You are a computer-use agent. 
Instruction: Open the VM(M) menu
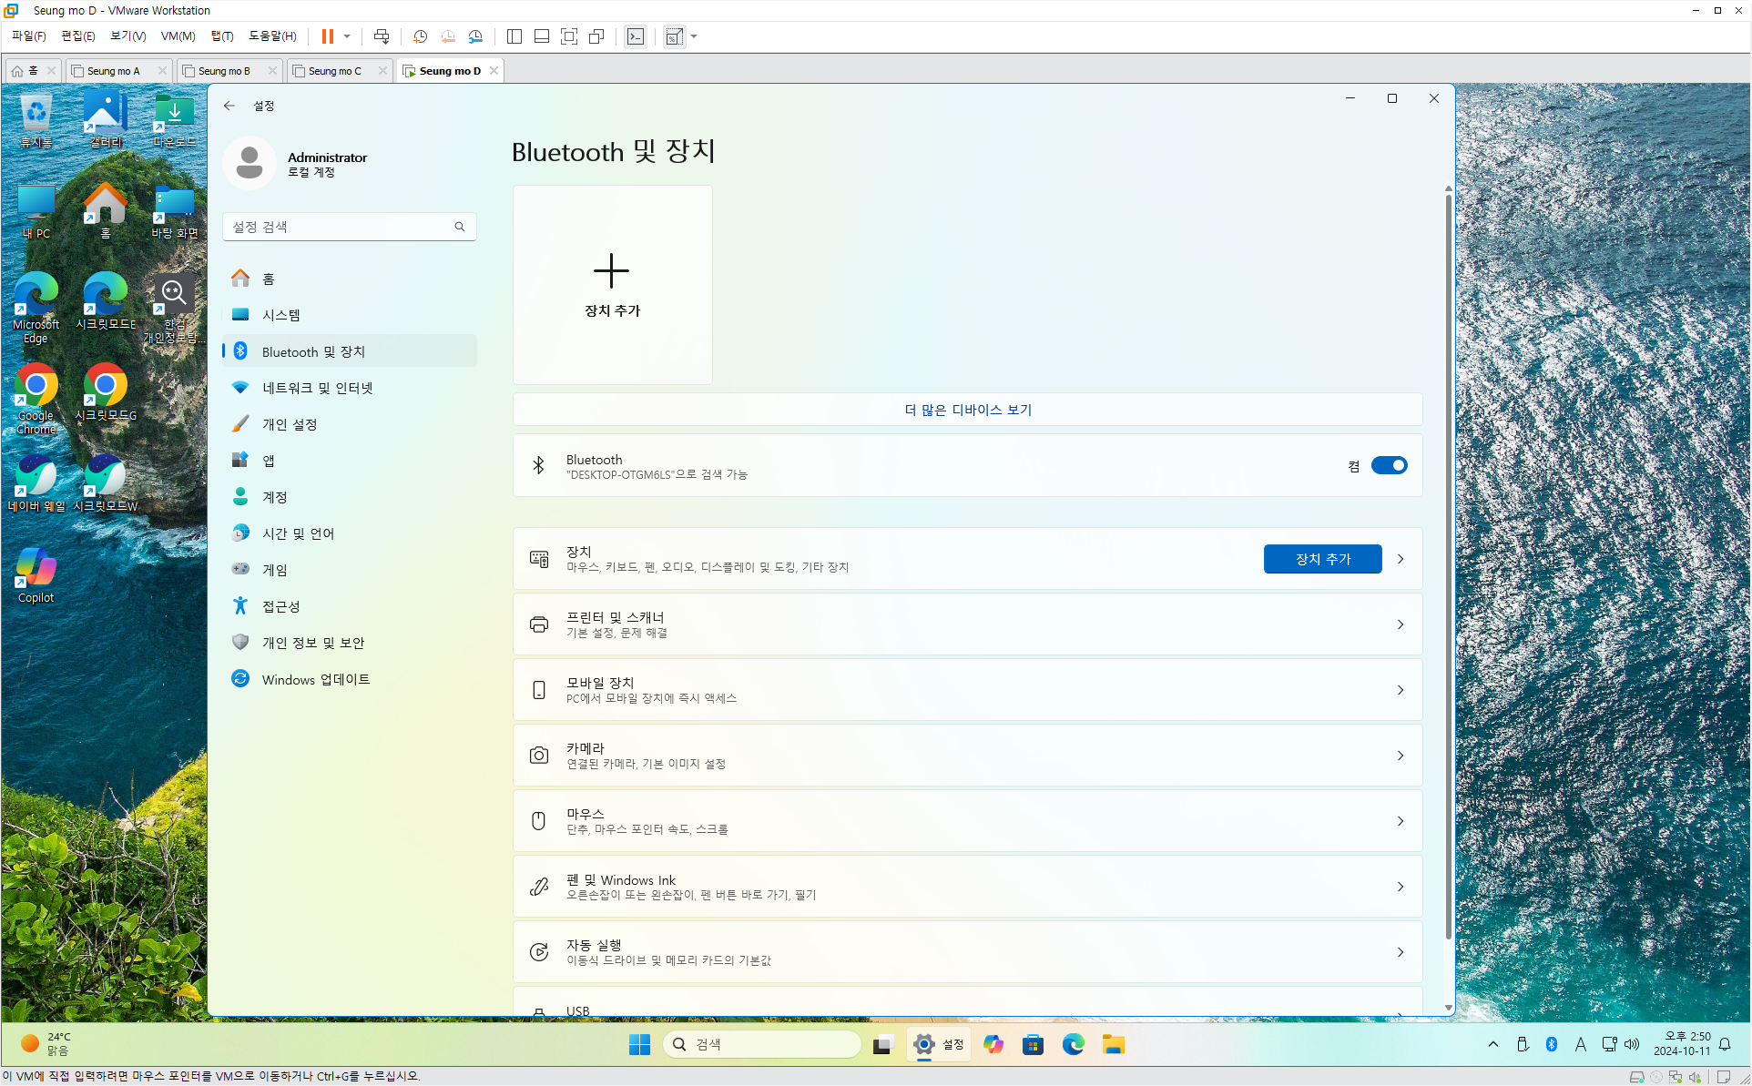(178, 36)
